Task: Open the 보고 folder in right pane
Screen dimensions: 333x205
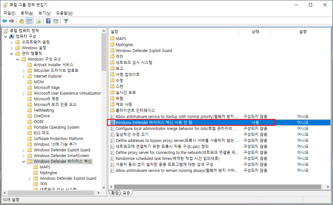Action: pos(119,68)
